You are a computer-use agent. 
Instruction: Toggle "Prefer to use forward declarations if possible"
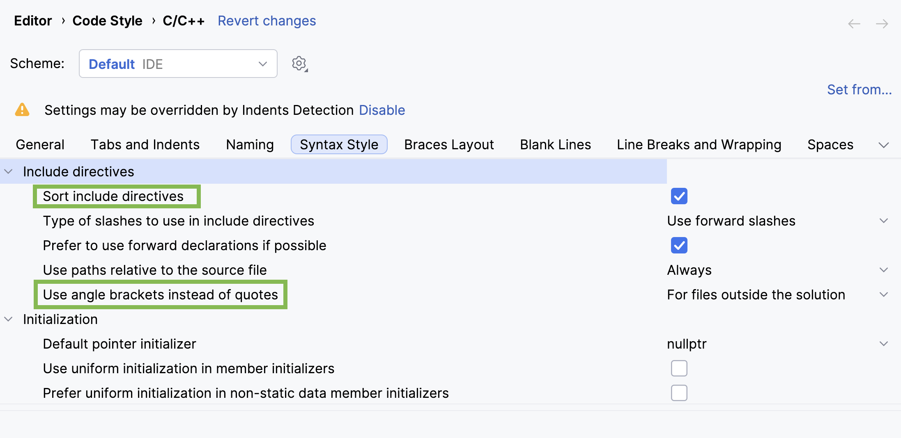(x=679, y=245)
